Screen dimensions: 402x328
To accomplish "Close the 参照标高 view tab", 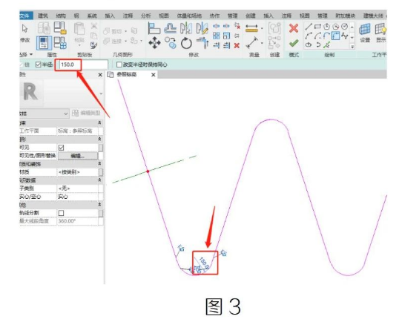I will click(153, 75).
